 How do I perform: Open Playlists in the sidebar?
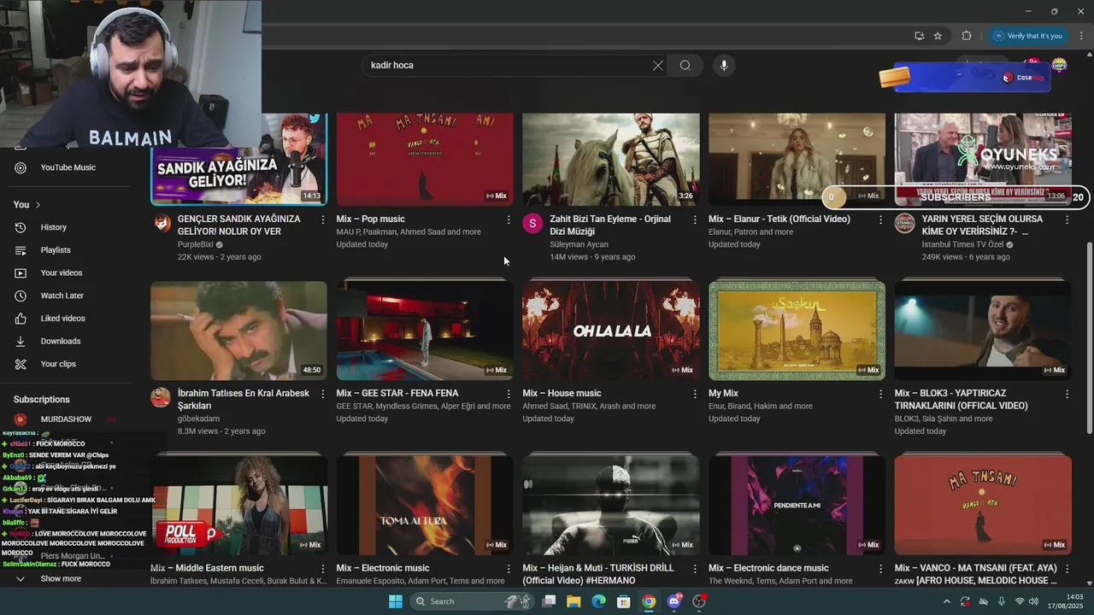pos(56,250)
